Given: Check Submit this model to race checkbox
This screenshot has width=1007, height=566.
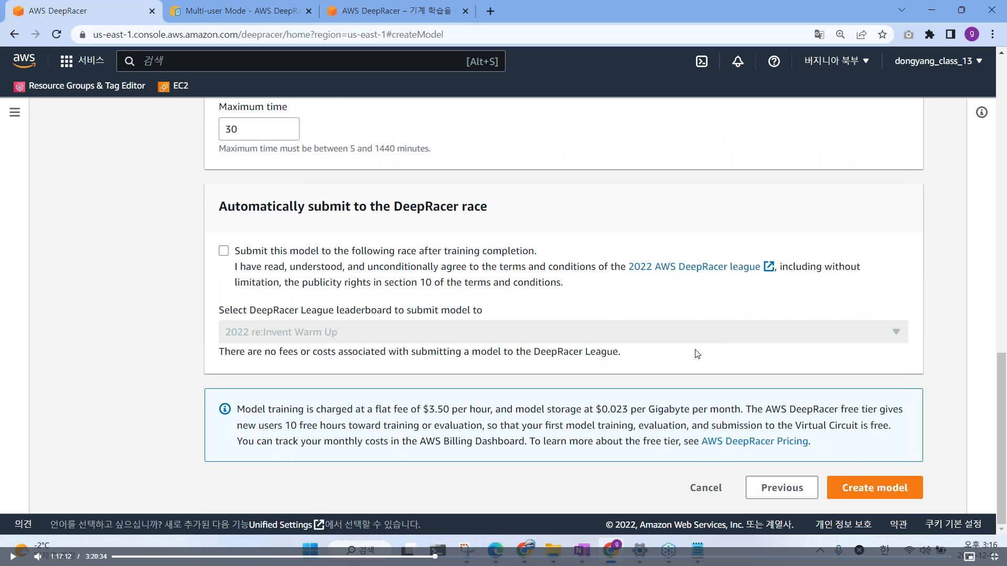Looking at the screenshot, I should point(224,251).
